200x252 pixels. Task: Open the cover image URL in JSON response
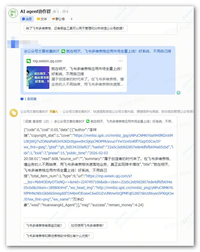pyautogui.click(x=98, y=141)
